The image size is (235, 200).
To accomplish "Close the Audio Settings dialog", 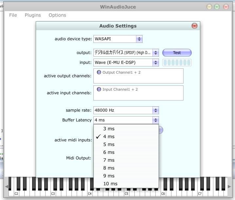I will [194, 26].
